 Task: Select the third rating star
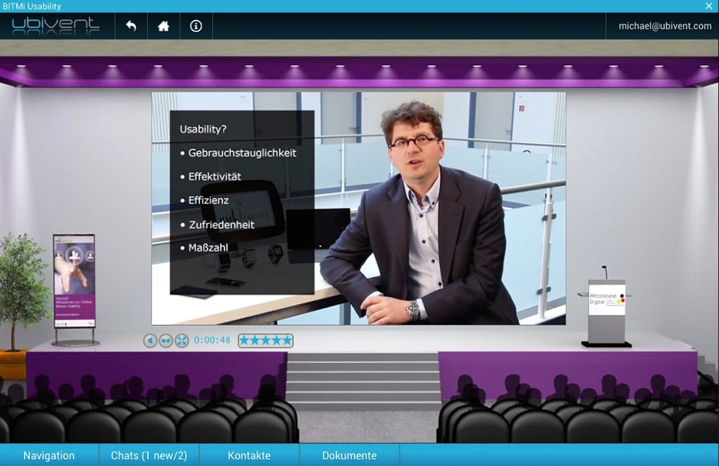[x=265, y=340]
